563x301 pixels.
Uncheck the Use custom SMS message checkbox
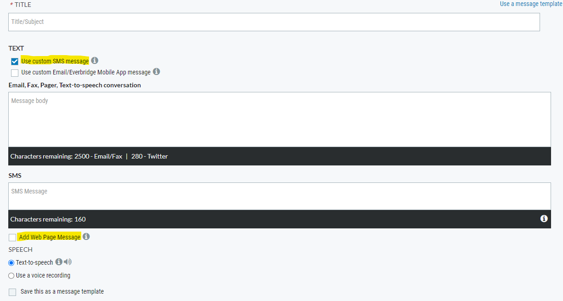pos(15,62)
